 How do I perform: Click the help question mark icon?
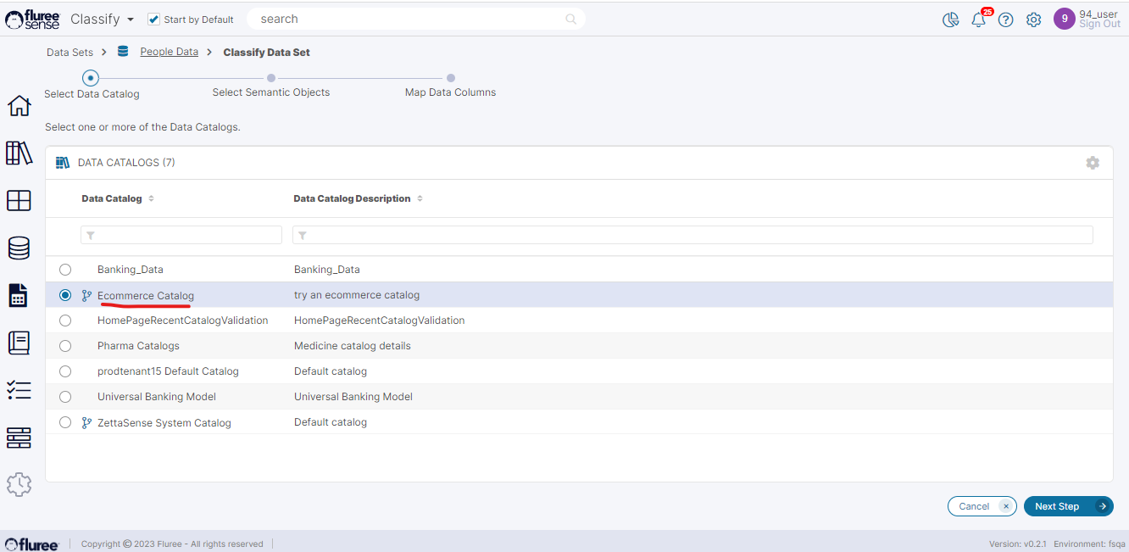coord(1005,20)
